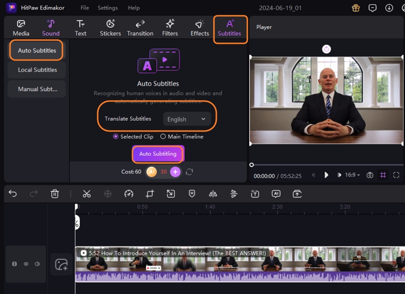Open the AI tools icon above the timeline
This screenshot has height=294, width=405.
tap(276, 193)
